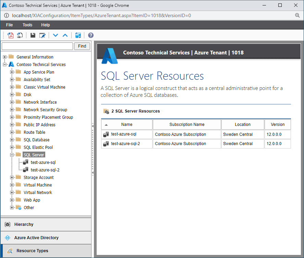Viewport: 304px width, 258px height.
Task: Expand the Disk folder
Action: (x=12, y=95)
